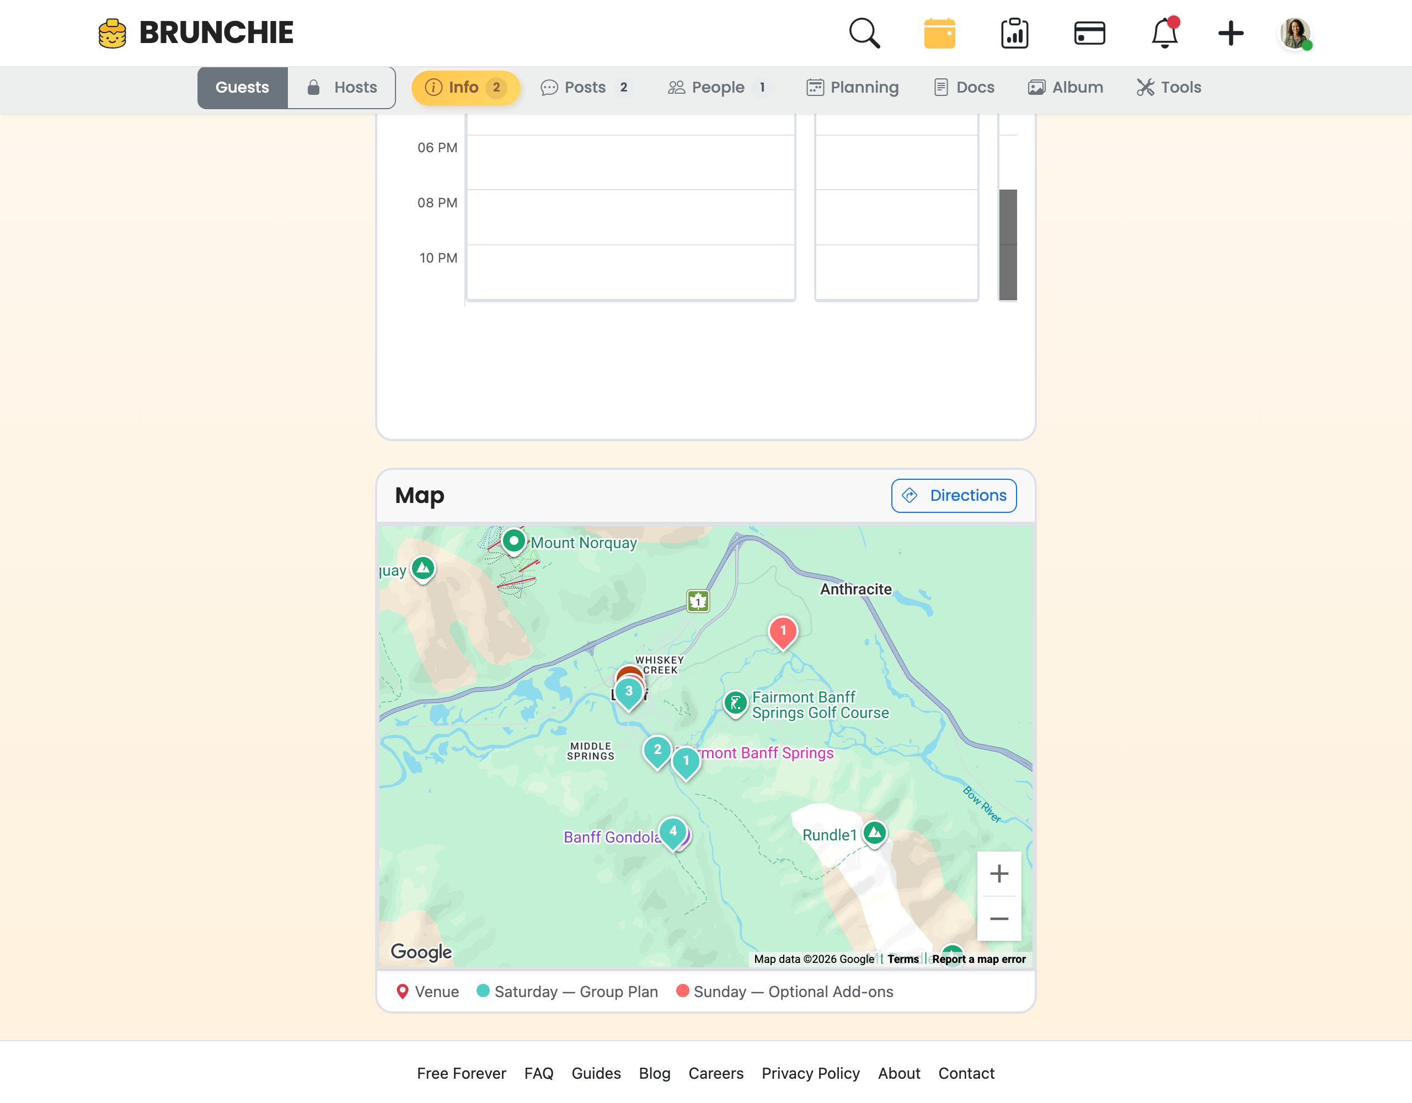Click the Google logo on map
Image resolution: width=1412 pixels, height=1103 pixels.
421,952
